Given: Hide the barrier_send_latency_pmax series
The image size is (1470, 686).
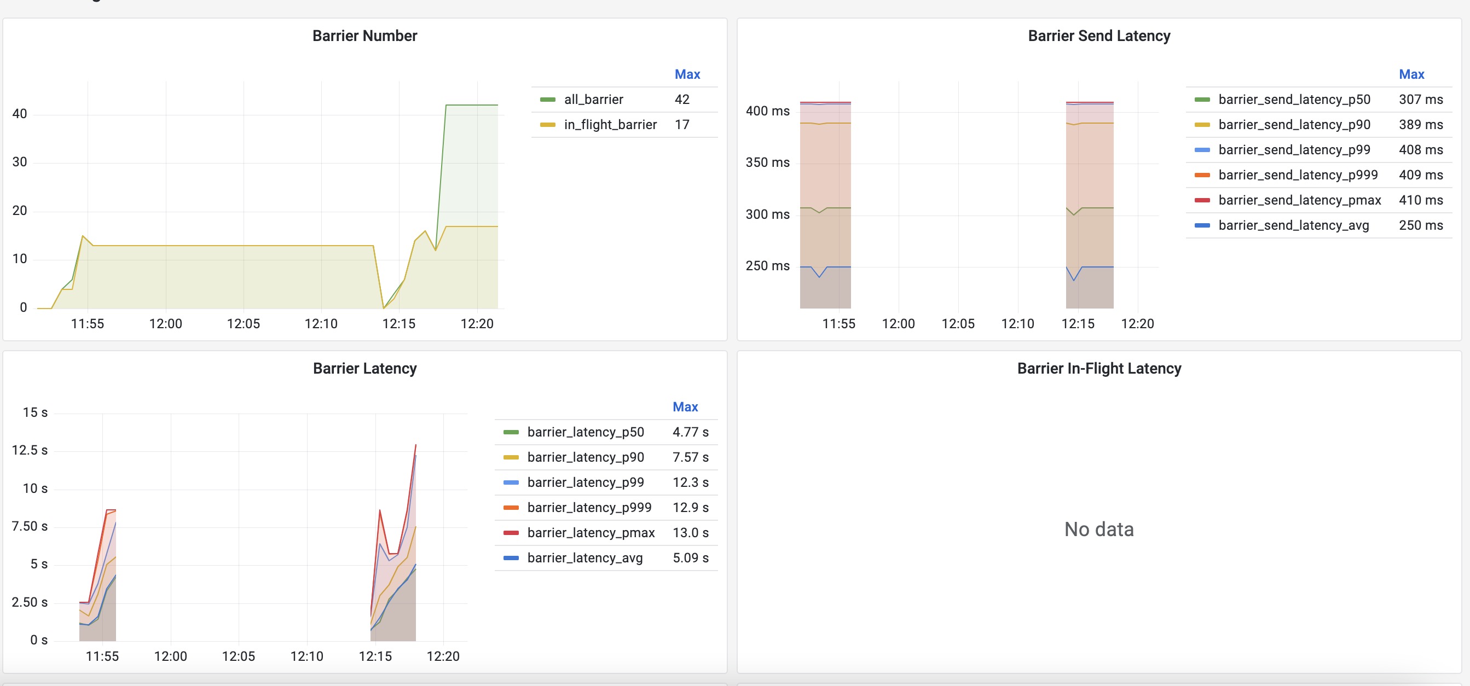Looking at the screenshot, I should click(x=1202, y=200).
